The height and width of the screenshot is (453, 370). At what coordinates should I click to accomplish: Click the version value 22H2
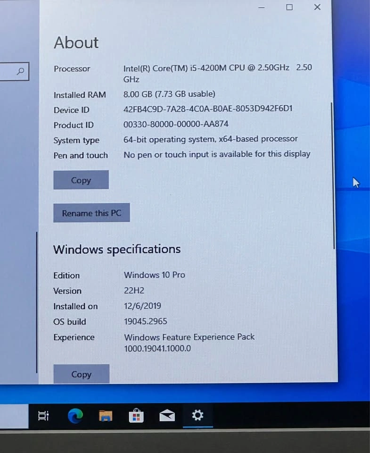point(134,290)
